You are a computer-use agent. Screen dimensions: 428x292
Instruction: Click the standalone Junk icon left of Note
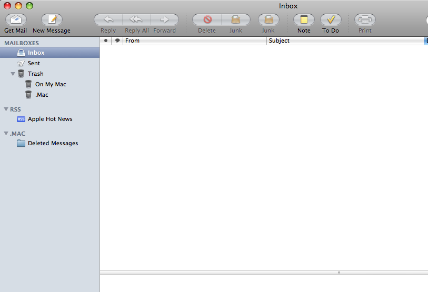[268, 19]
